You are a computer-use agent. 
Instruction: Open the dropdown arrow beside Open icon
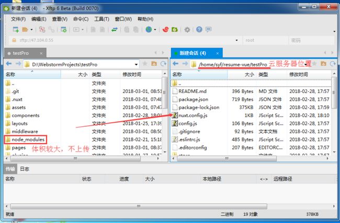[x=31, y=30]
